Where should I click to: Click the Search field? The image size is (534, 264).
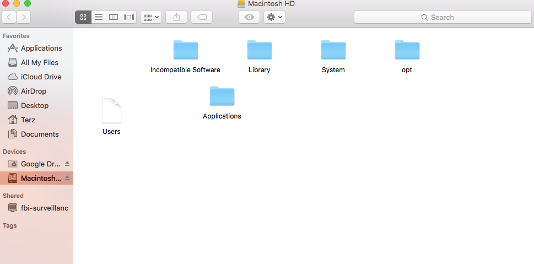point(443,17)
